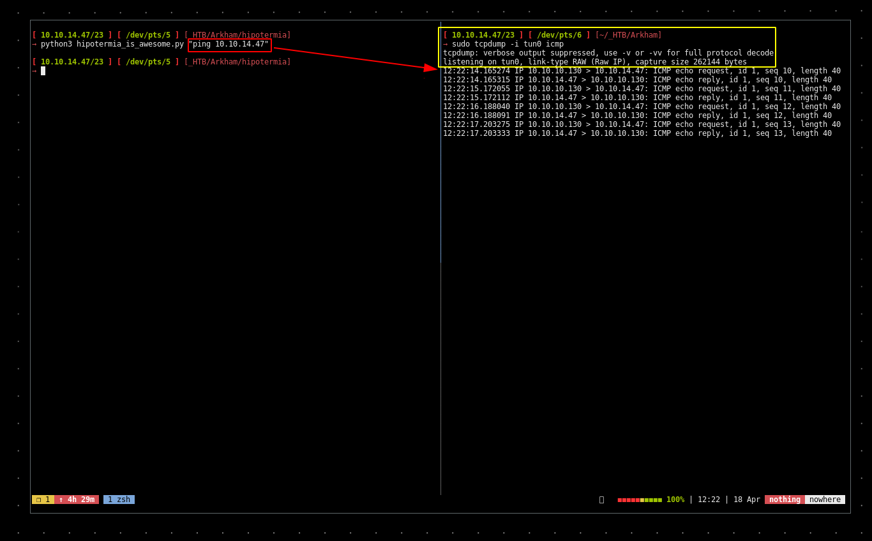The width and height of the screenshot is (872, 541).
Task: Click the last ICMP echo reply seq 13 line
Action: (637, 133)
